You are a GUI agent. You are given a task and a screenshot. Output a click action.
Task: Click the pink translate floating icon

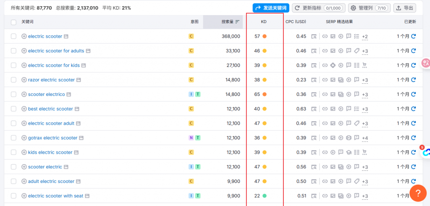click(x=425, y=63)
